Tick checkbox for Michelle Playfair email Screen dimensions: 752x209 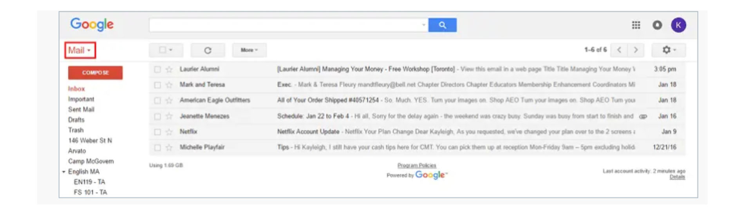(157, 148)
